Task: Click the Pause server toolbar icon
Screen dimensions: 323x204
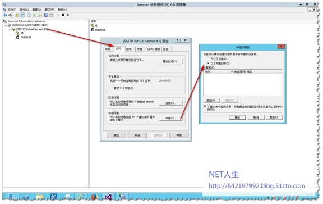Action: click(x=68, y=15)
